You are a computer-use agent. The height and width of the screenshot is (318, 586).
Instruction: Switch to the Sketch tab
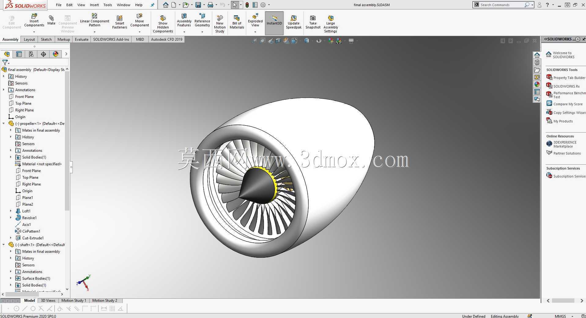[46, 39]
